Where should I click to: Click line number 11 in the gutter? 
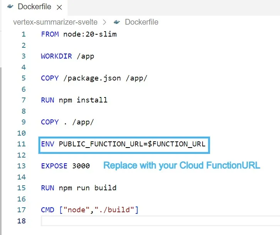pyautogui.click(x=22, y=144)
